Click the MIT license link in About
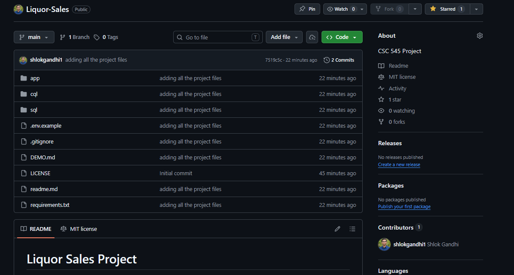 (402, 77)
